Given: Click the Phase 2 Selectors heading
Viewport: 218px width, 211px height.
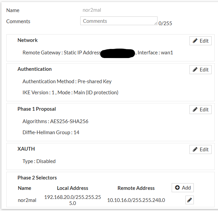Looking at the screenshot, I should [x=37, y=178].
